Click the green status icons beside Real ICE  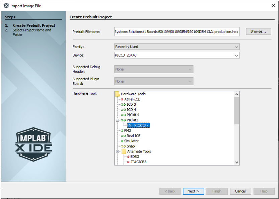(x=123, y=136)
